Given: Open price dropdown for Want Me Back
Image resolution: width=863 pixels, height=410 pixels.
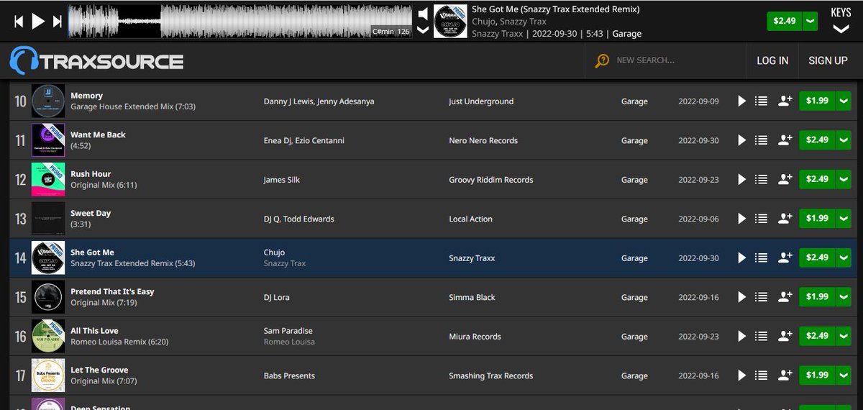Looking at the screenshot, I should click(844, 140).
